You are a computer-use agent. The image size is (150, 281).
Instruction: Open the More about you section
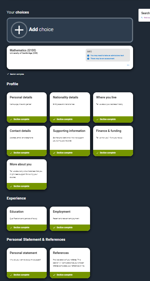(27, 174)
